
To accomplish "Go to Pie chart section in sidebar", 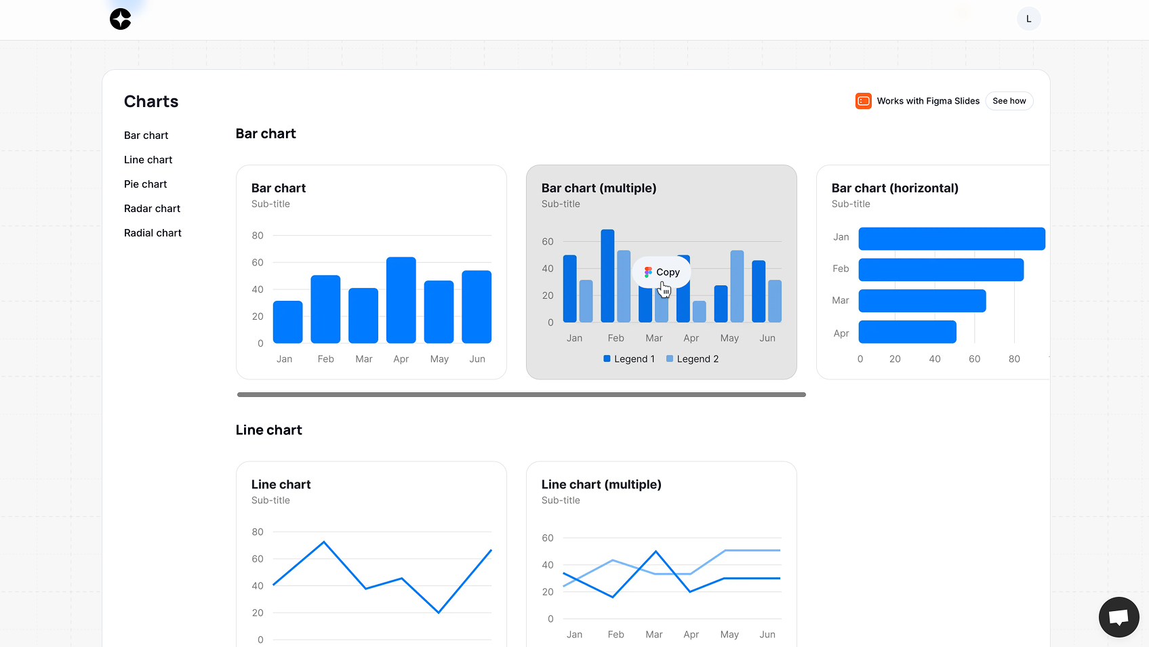I will [x=146, y=184].
